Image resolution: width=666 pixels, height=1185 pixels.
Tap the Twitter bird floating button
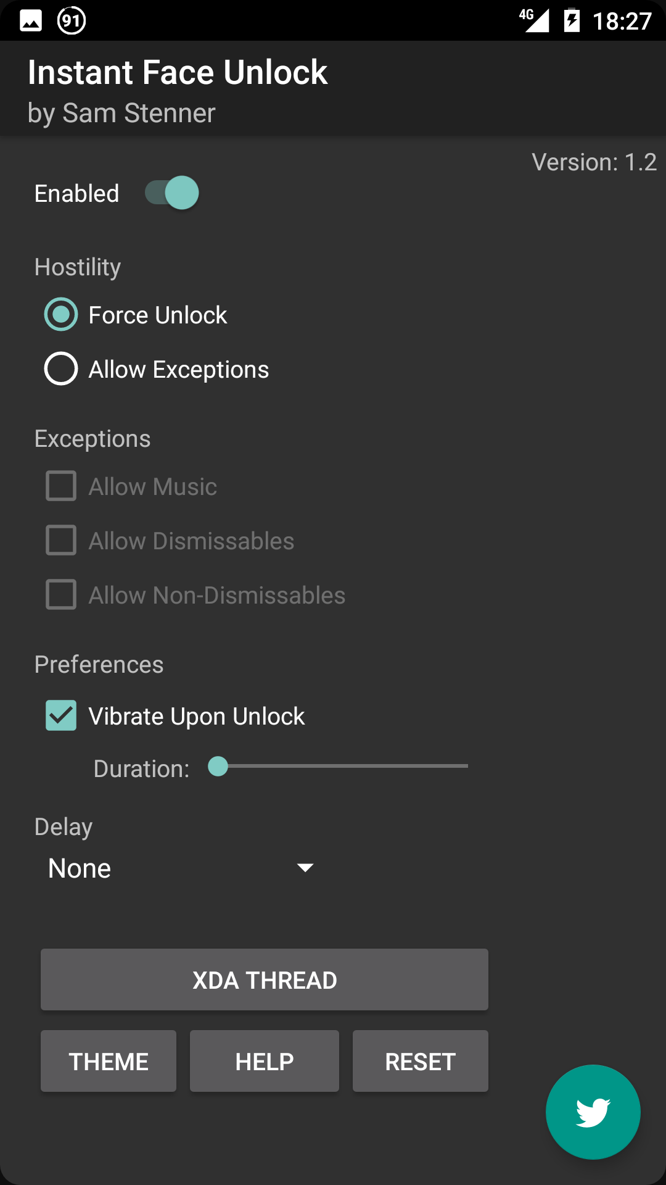[x=593, y=1112]
